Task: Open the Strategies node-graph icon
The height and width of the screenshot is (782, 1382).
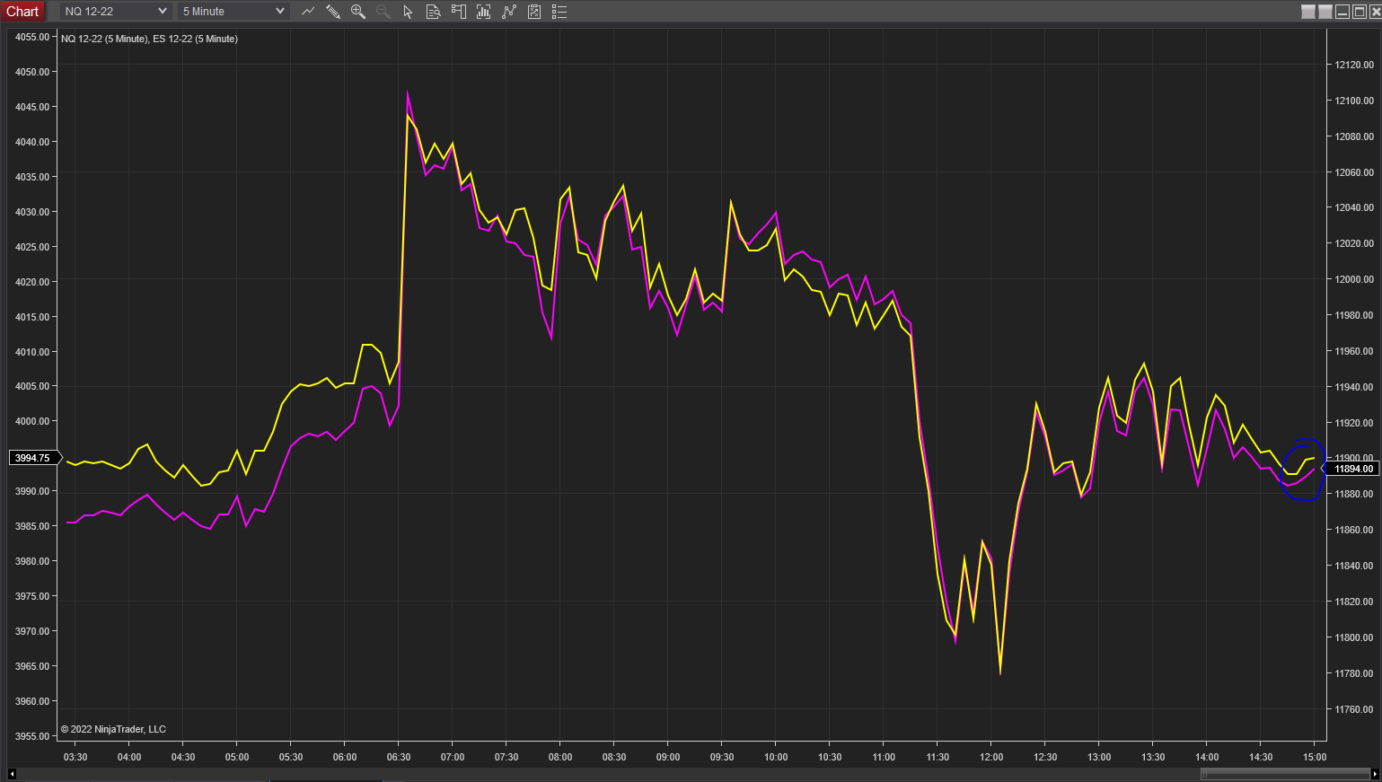Action: 509,12
